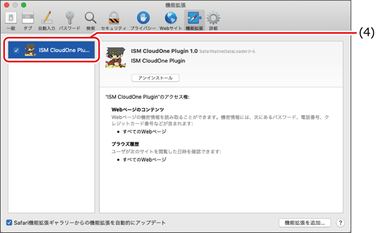
Task: Close the preferences window with red button
Action: 7,5
